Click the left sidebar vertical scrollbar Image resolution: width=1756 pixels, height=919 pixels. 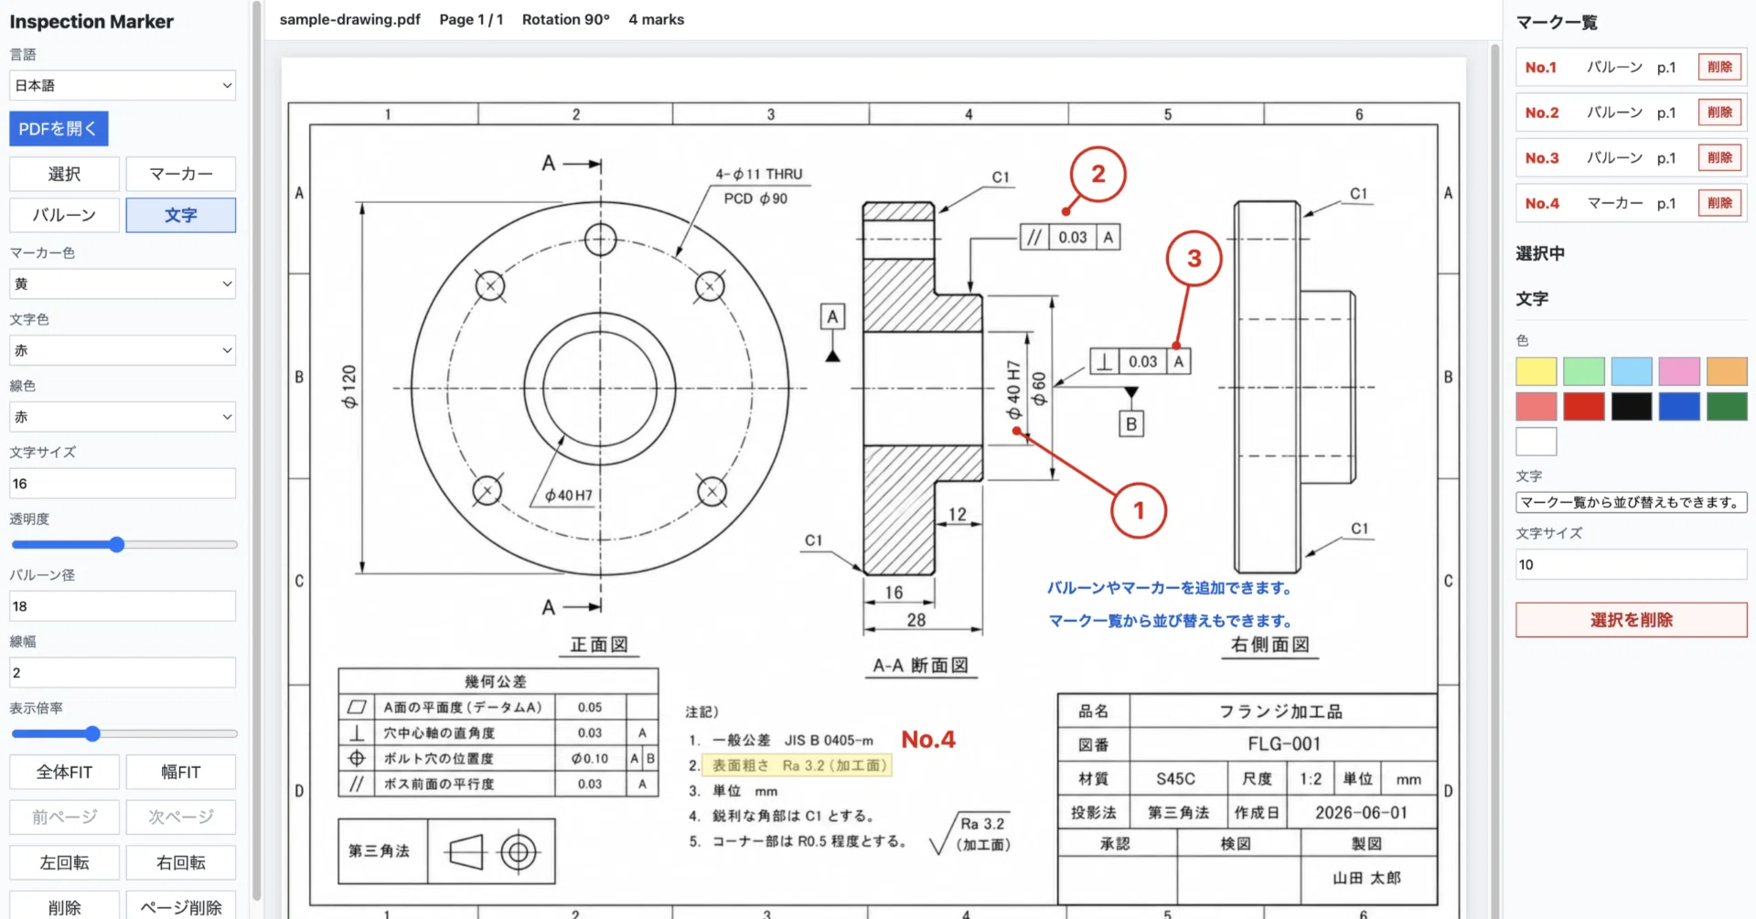pos(256,450)
